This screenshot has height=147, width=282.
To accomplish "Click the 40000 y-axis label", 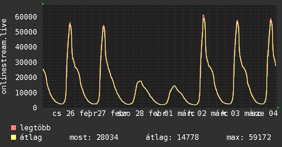I will pos(26,47).
